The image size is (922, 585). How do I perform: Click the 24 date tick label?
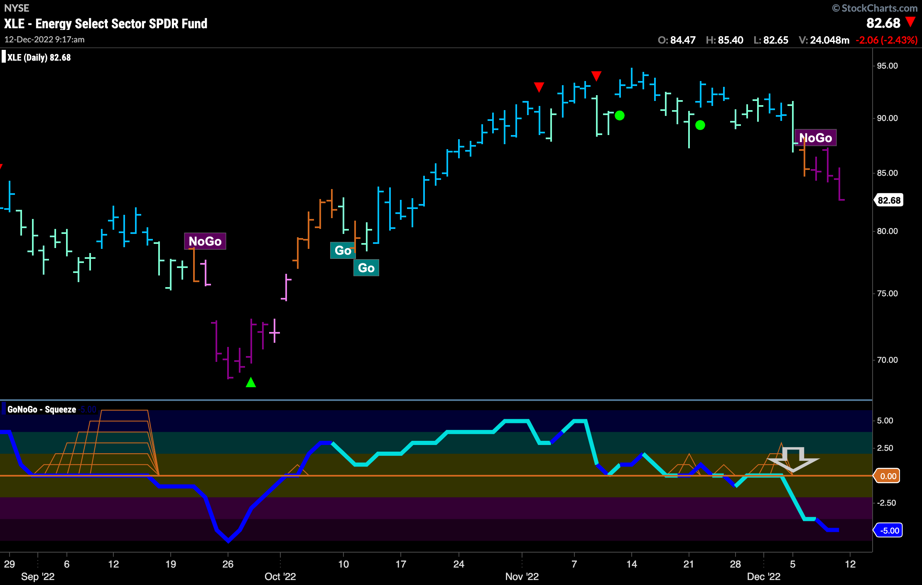pos(459,564)
